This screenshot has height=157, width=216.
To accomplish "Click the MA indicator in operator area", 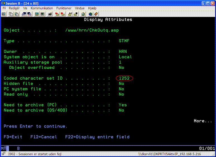I will click(4, 148).
